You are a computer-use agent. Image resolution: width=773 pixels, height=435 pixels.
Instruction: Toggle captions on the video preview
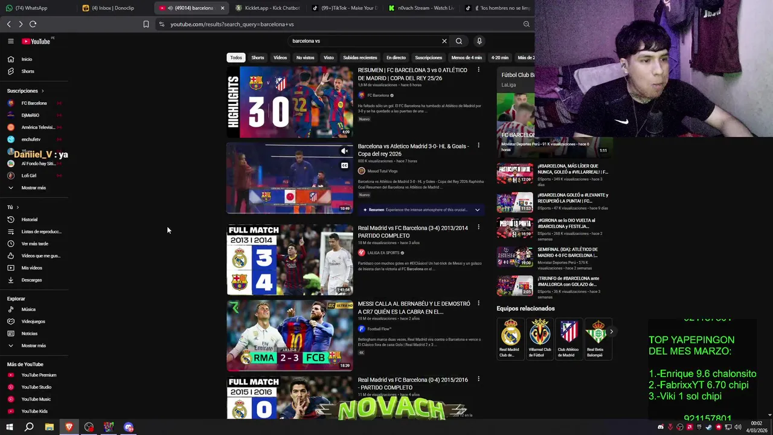coord(344,166)
